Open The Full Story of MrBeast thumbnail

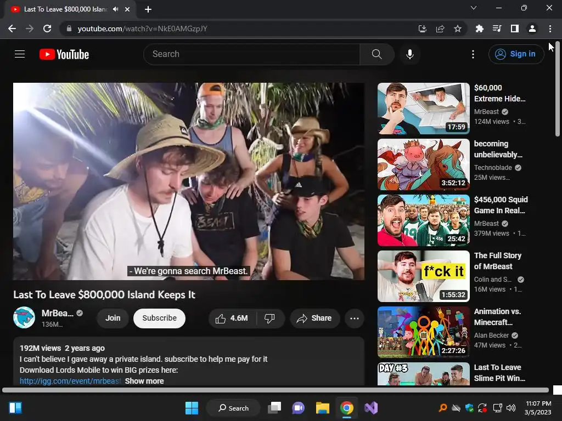pyautogui.click(x=424, y=276)
